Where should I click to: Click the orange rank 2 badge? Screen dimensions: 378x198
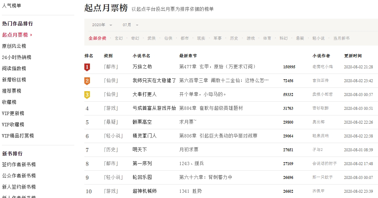point(87,81)
